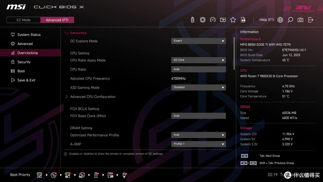Viewport: 323px width, 182px height.
Task: Click core voltage value 1.186 V
Action: [x=287, y=91]
